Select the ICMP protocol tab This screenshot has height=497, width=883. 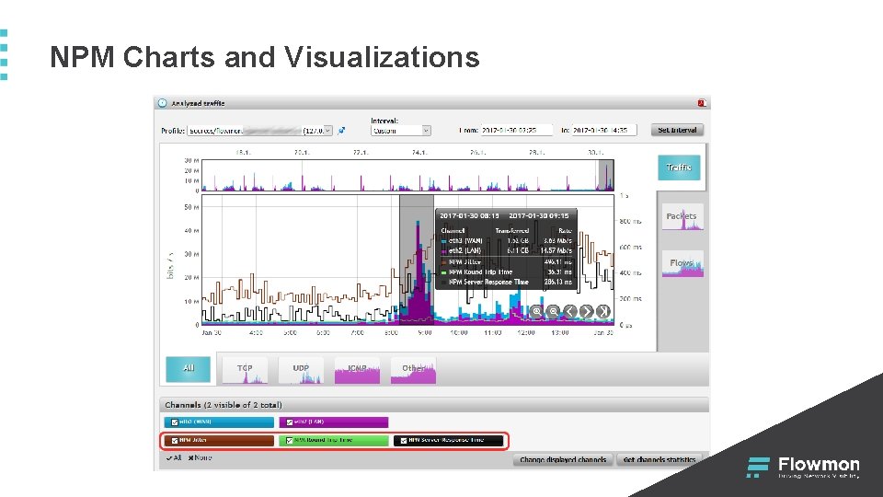click(x=357, y=370)
